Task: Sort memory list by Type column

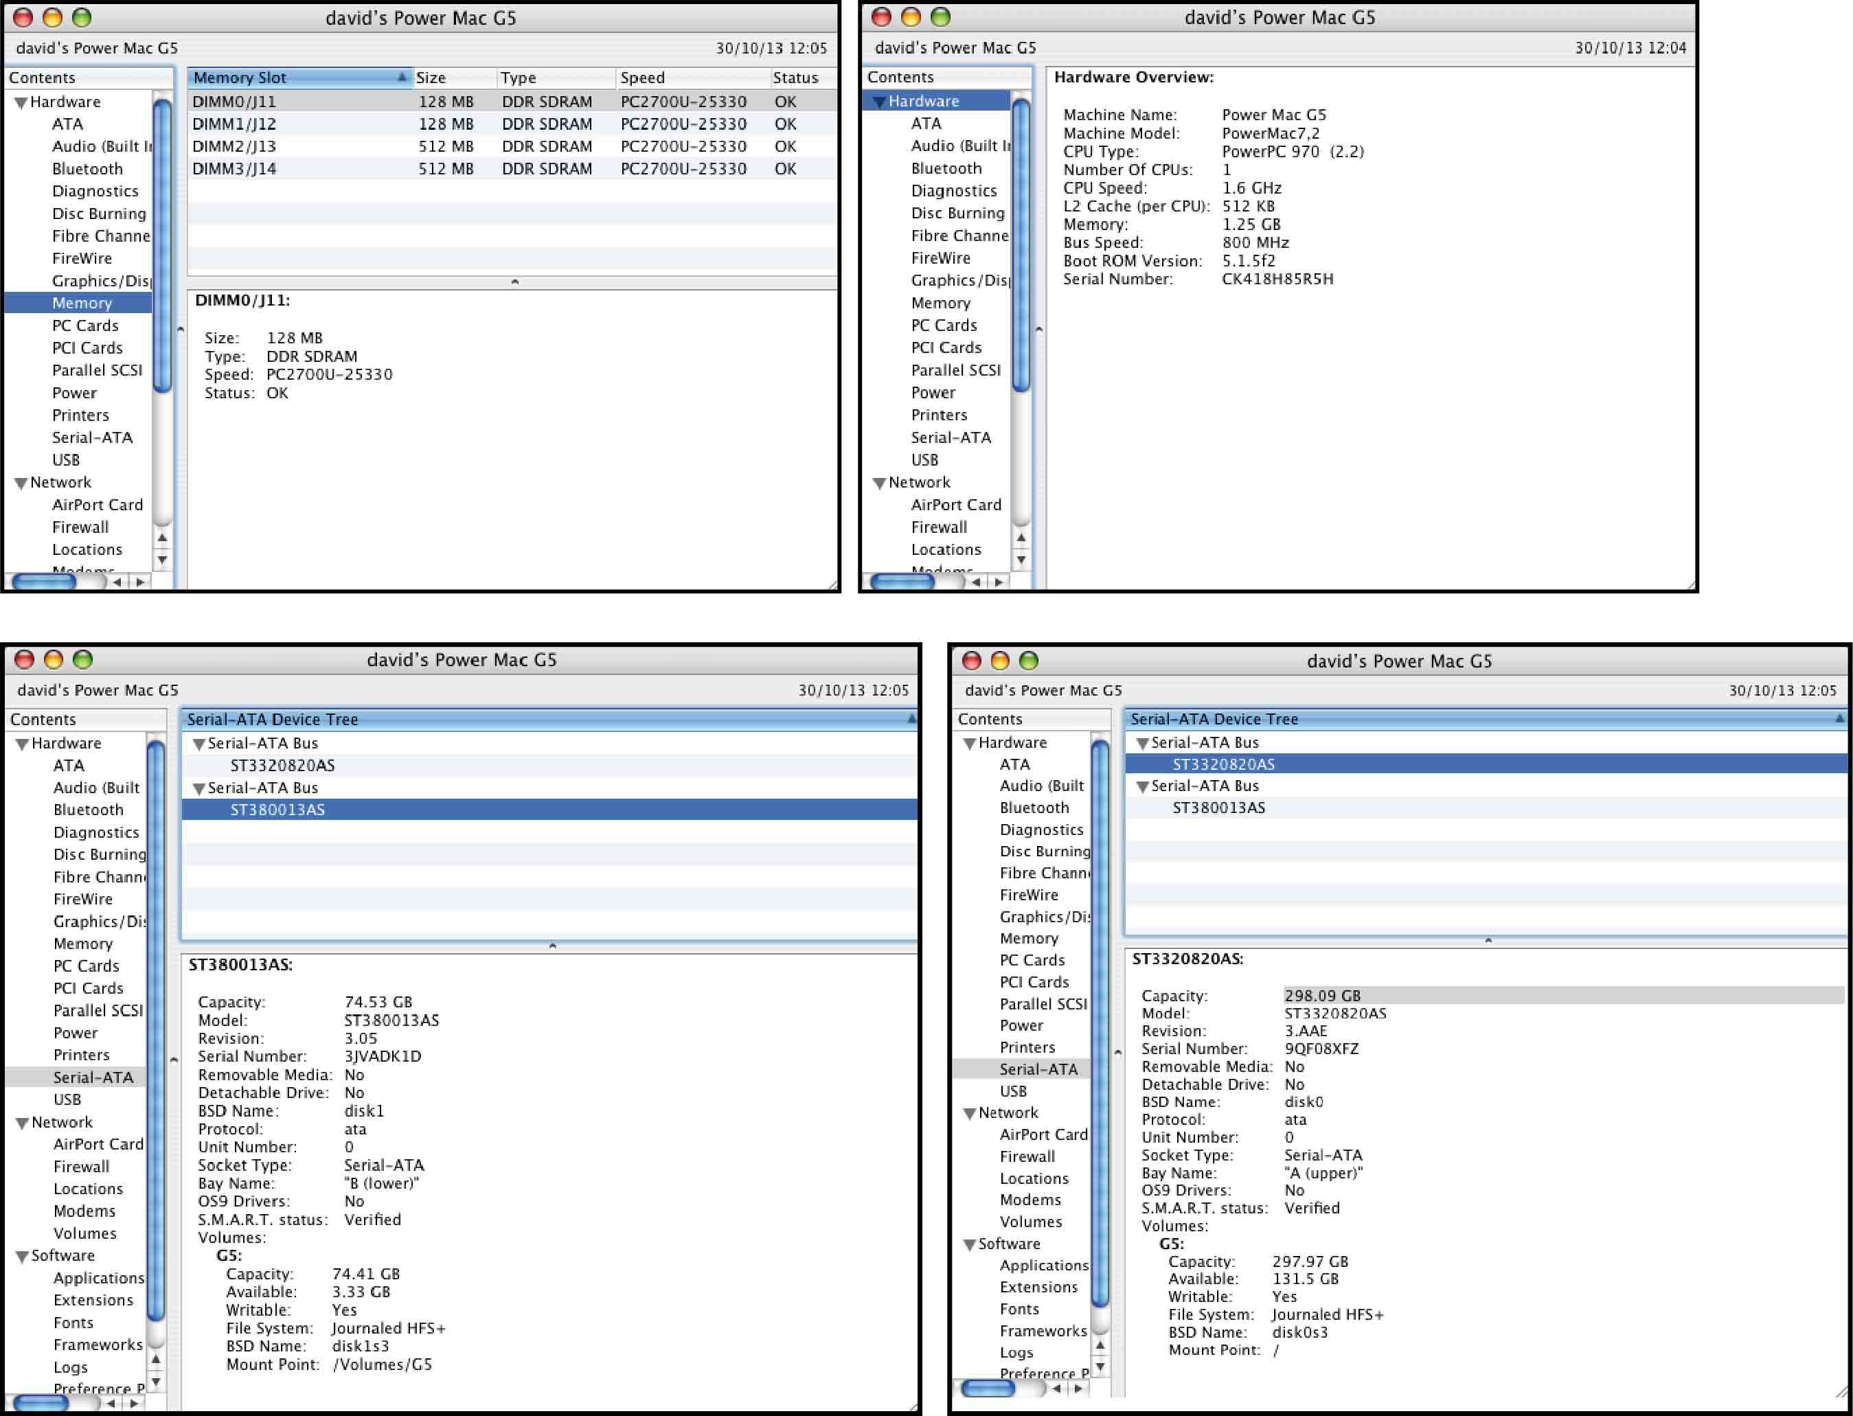Action: (556, 78)
